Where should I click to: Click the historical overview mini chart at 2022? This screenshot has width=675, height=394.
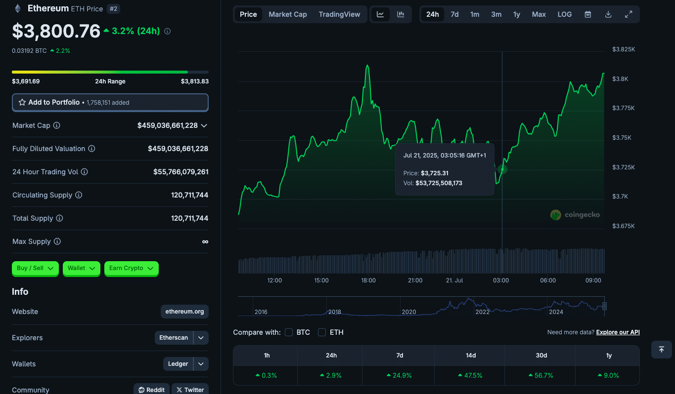pos(482,312)
